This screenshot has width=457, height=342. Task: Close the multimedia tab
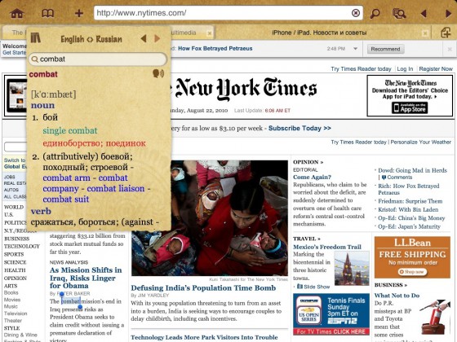click(209, 33)
